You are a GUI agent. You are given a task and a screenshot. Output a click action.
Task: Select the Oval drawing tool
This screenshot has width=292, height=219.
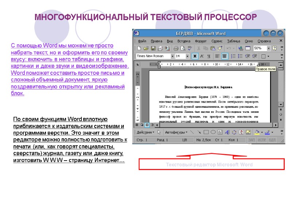point(213,132)
